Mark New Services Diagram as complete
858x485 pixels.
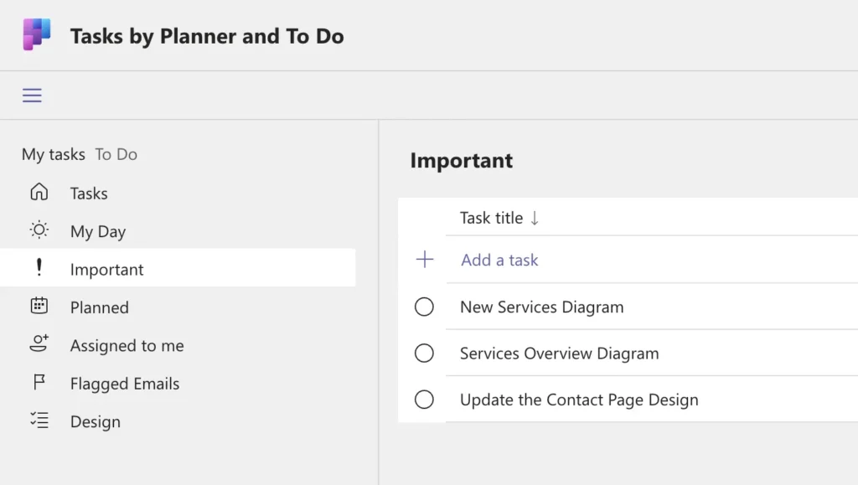point(425,307)
